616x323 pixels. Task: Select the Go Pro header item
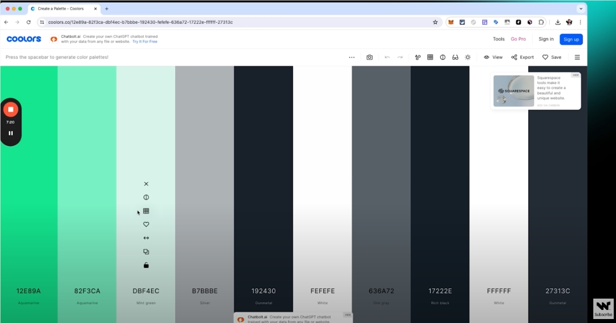518,39
